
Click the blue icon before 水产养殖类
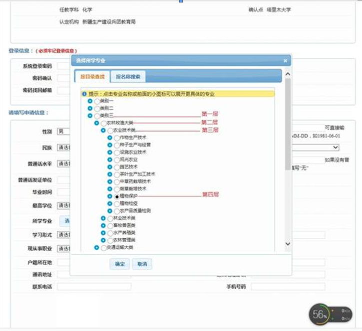pyautogui.click(x=103, y=233)
